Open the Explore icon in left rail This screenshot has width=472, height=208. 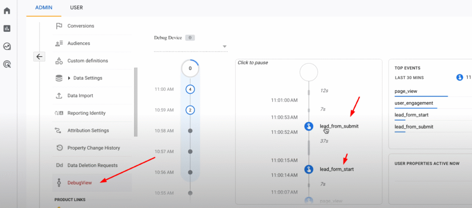[7, 46]
